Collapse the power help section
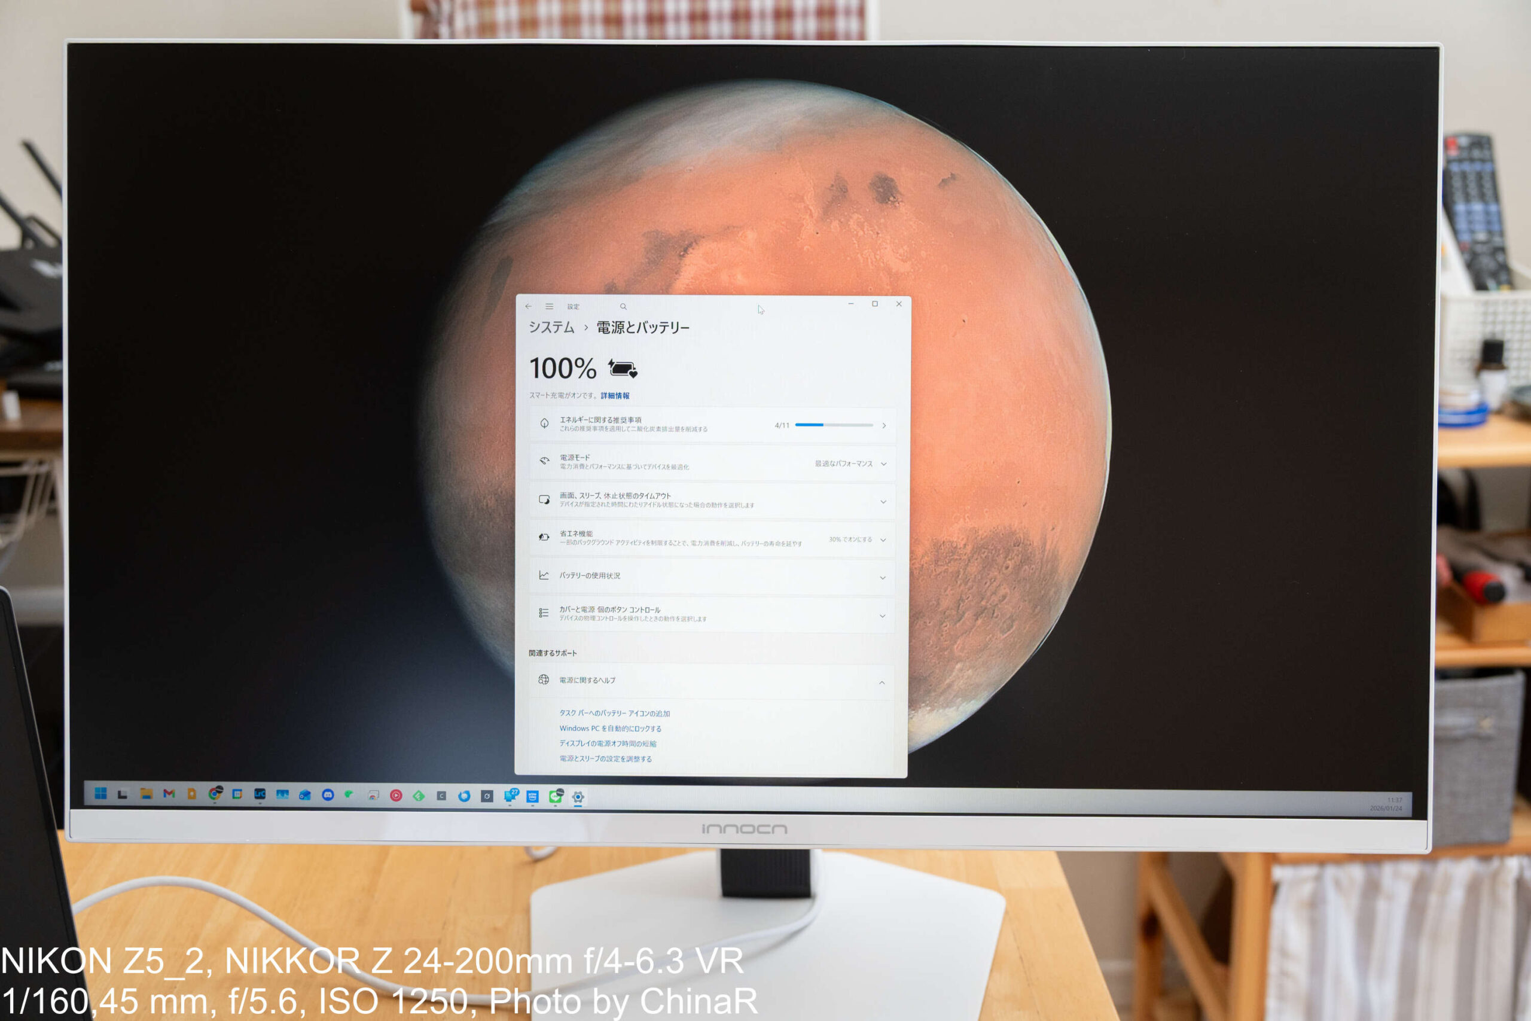This screenshot has height=1021, width=1531. pos(882,682)
